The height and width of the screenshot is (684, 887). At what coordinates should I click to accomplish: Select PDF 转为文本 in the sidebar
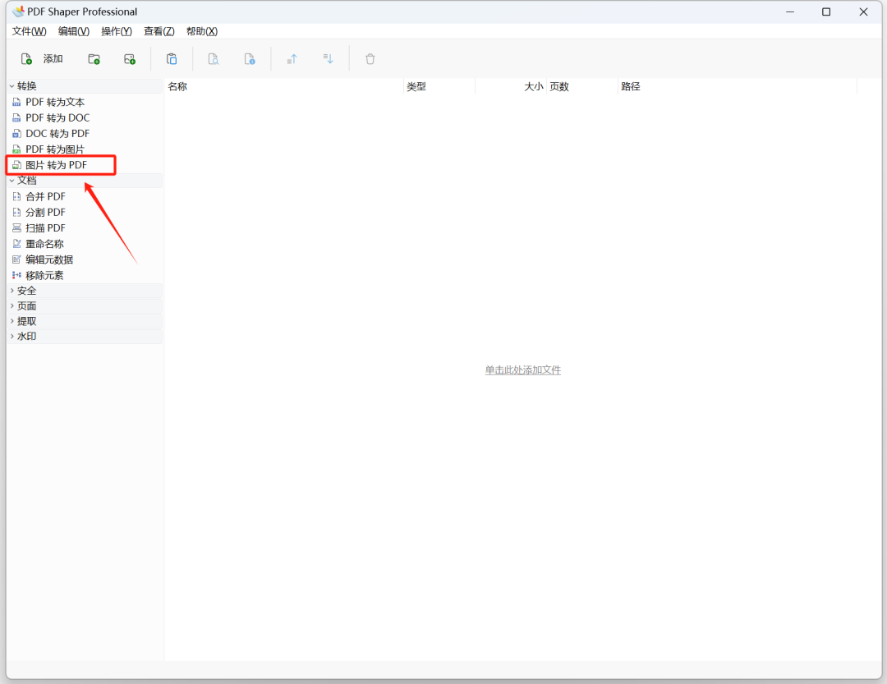click(x=55, y=103)
